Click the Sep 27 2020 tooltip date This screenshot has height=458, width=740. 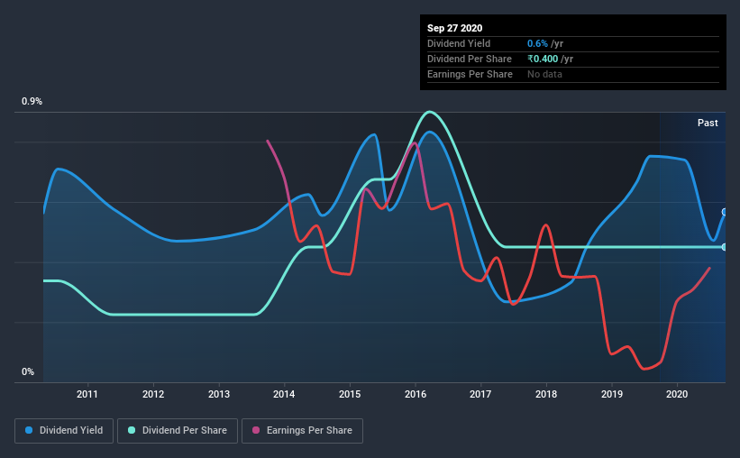[454, 28]
